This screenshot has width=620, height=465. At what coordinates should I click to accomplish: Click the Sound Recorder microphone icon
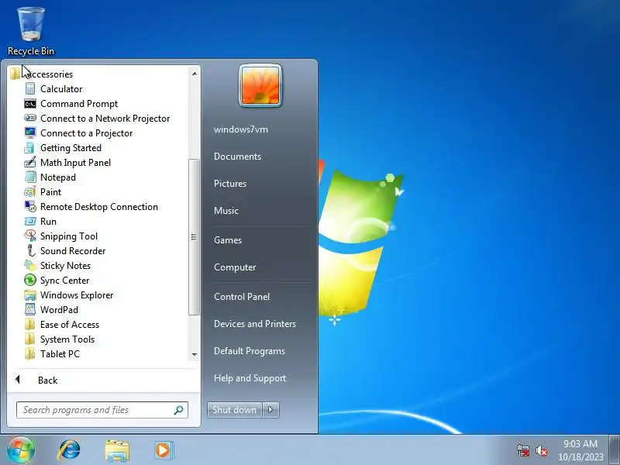[30, 250]
